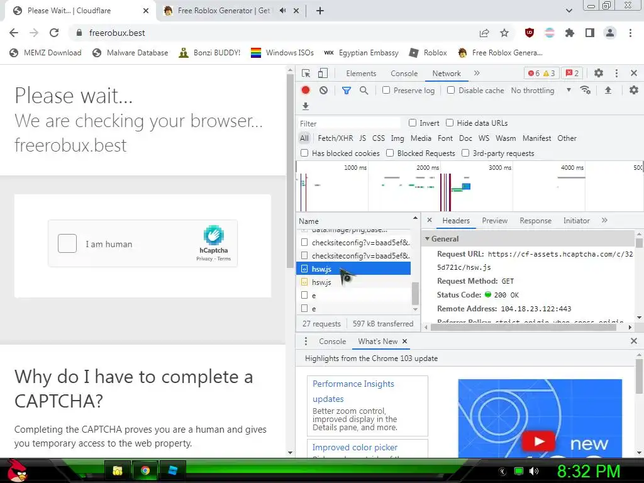The image size is (644, 483).
Task: Click the Filter input field
Action: tap(349, 123)
